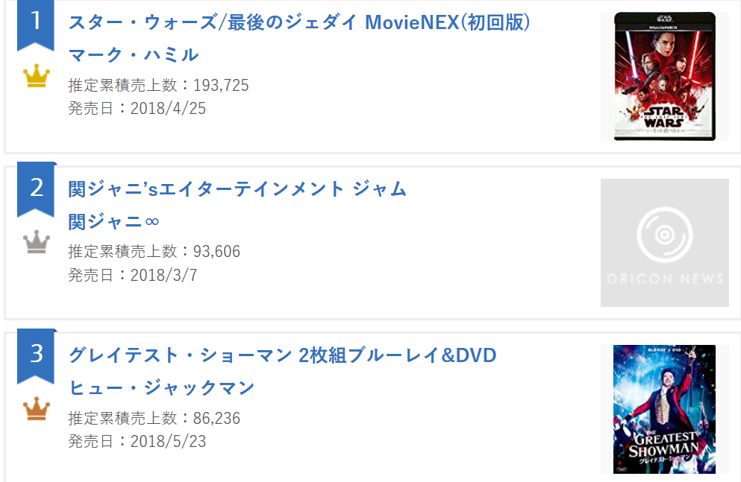
Task: Select the 関ジャニ∞ artist link
Action: (x=114, y=221)
